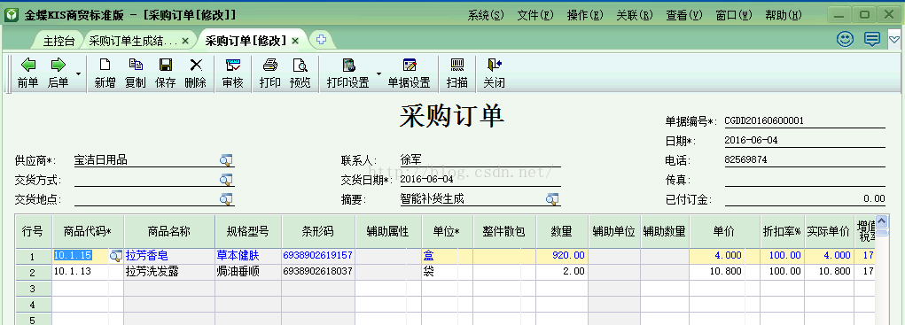The image size is (905, 325).
Task: Edit the 供应商 field 宝洁日用品
Action: coord(146,160)
